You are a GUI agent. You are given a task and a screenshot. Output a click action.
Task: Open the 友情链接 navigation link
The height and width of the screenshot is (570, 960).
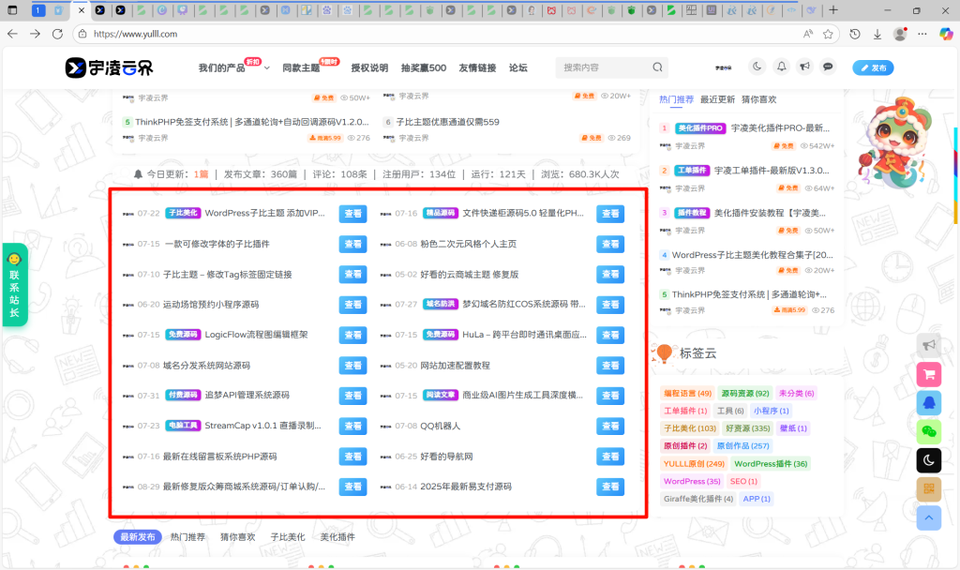click(476, 67)
